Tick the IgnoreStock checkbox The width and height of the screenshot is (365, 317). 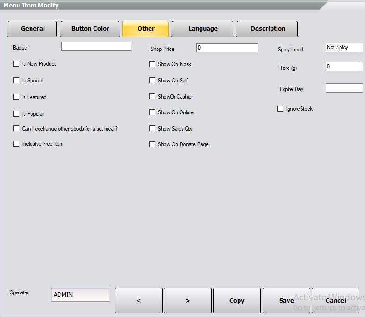coord(281,109)
